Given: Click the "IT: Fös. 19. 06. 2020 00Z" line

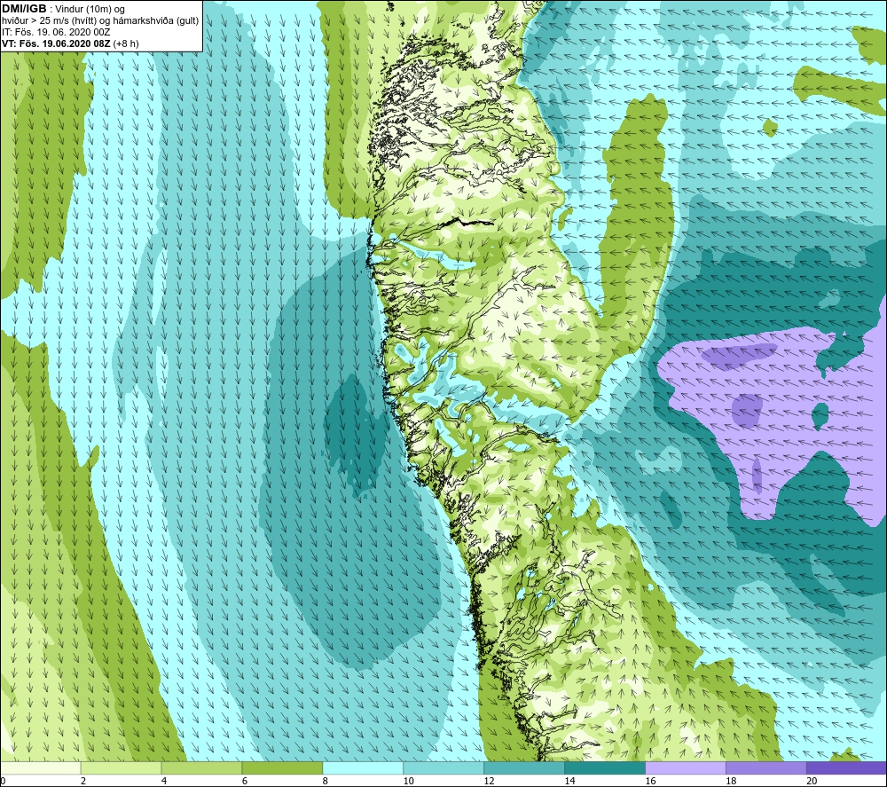Looking at the screenshot, I should pyautogui.click(x=56, y=32).
